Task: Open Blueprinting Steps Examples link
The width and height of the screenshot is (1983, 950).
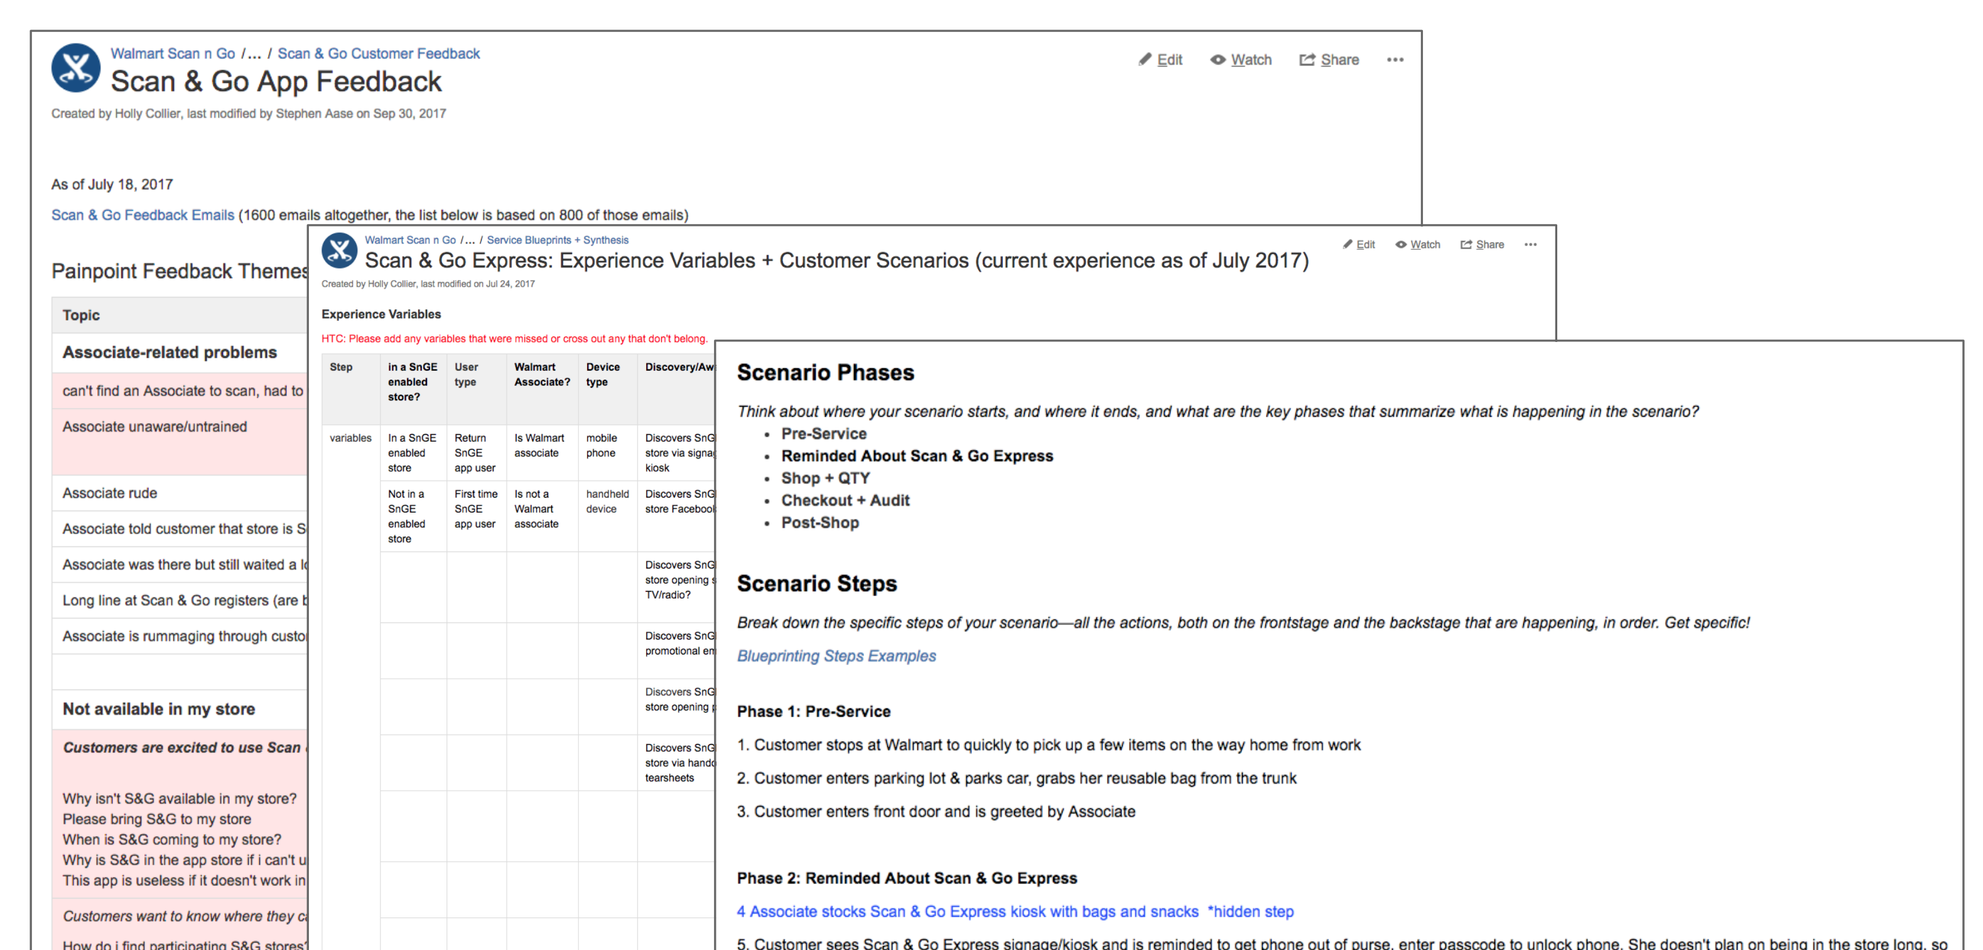Action: point(836,656)
